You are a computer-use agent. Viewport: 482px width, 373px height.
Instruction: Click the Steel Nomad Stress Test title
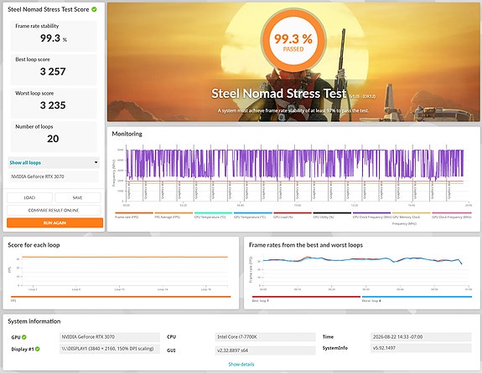pyautogui.click(x=279, y=94)
